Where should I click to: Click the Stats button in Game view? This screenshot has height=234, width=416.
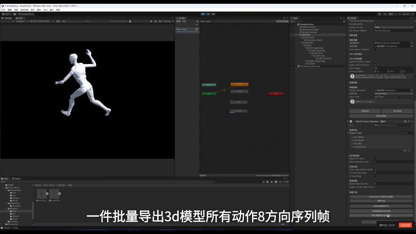click(160, 21)
